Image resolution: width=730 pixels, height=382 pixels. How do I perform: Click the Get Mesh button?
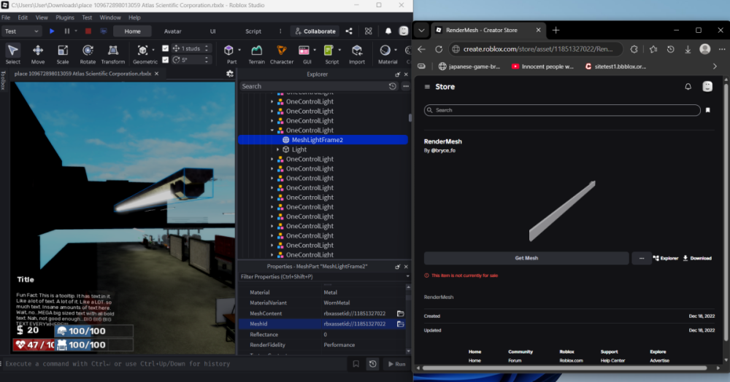click(x=526, y=258)
